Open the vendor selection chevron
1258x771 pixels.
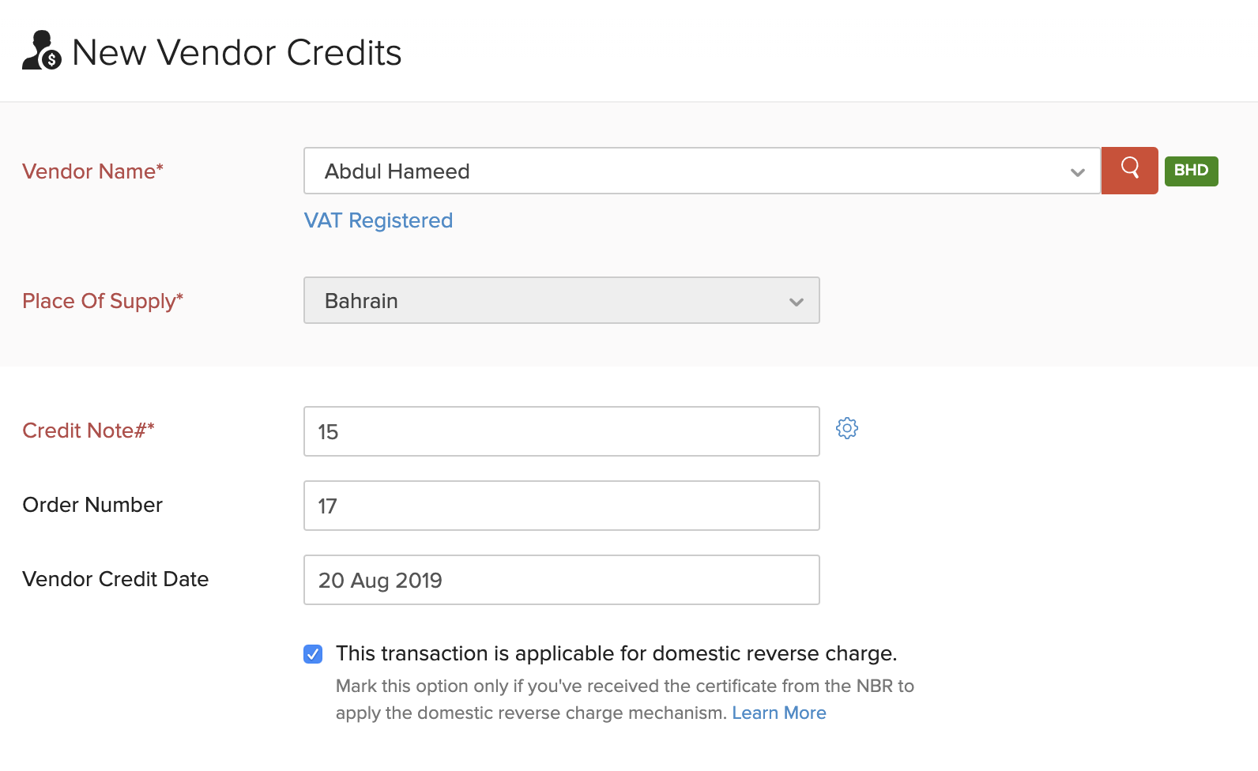[1077, 171]
